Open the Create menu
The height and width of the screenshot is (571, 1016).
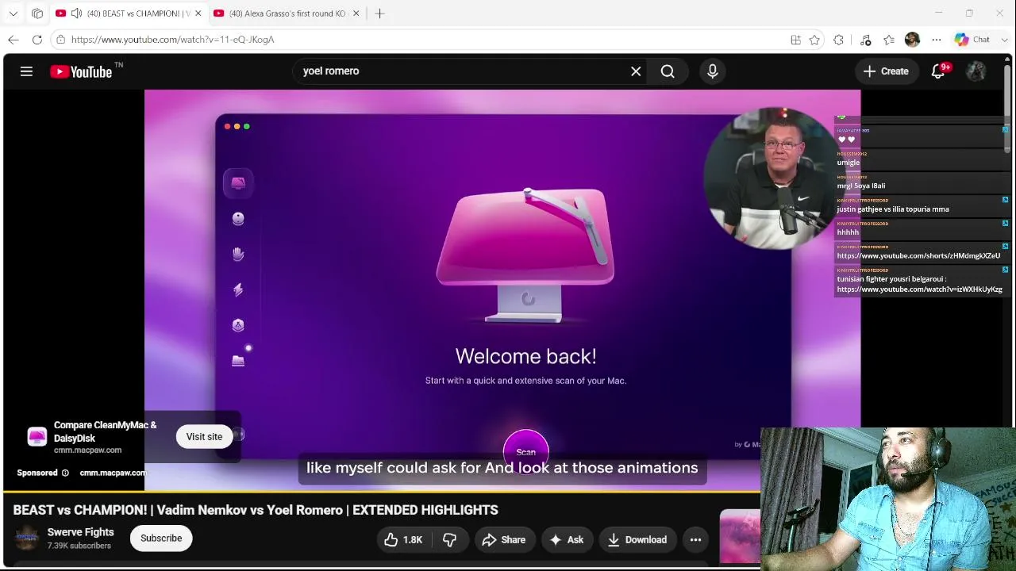click(x=886, y=71)
